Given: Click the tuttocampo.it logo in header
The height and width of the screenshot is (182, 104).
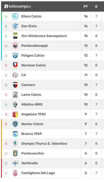Looking at the screenshot, I should click(18, 6).
